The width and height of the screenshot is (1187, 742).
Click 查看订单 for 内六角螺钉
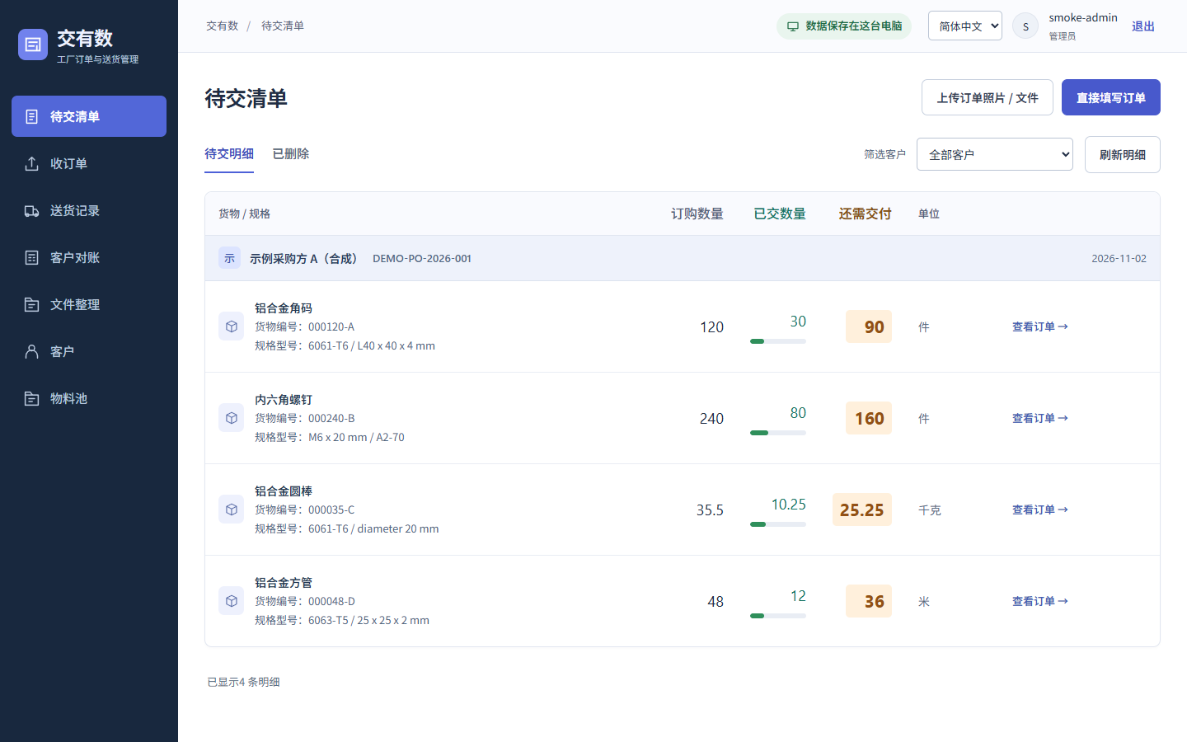pyautogui.click(x=1039, y=418)
